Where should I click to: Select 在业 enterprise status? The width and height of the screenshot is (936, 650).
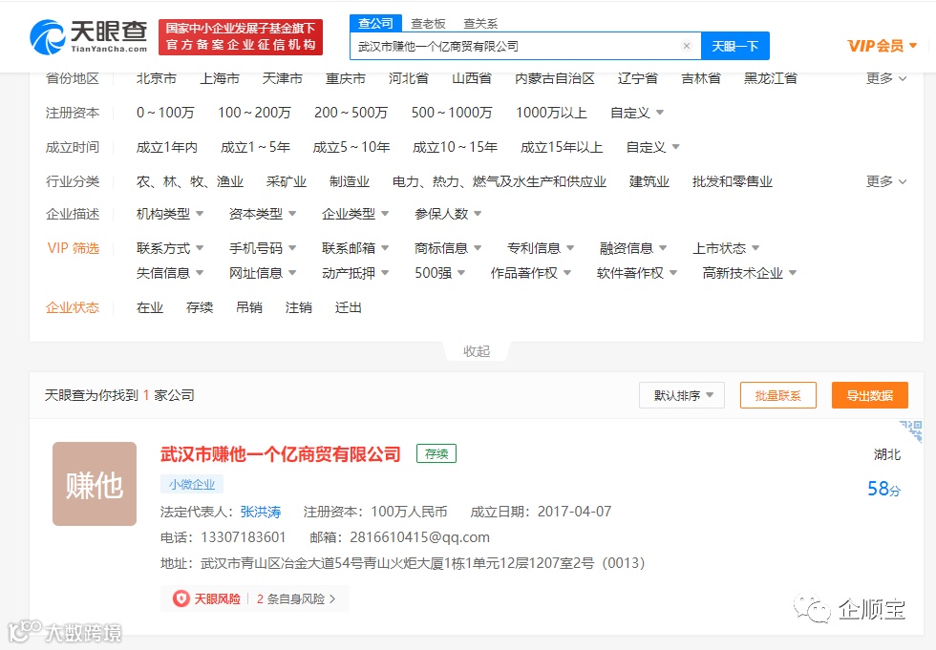tap(149, 307)
